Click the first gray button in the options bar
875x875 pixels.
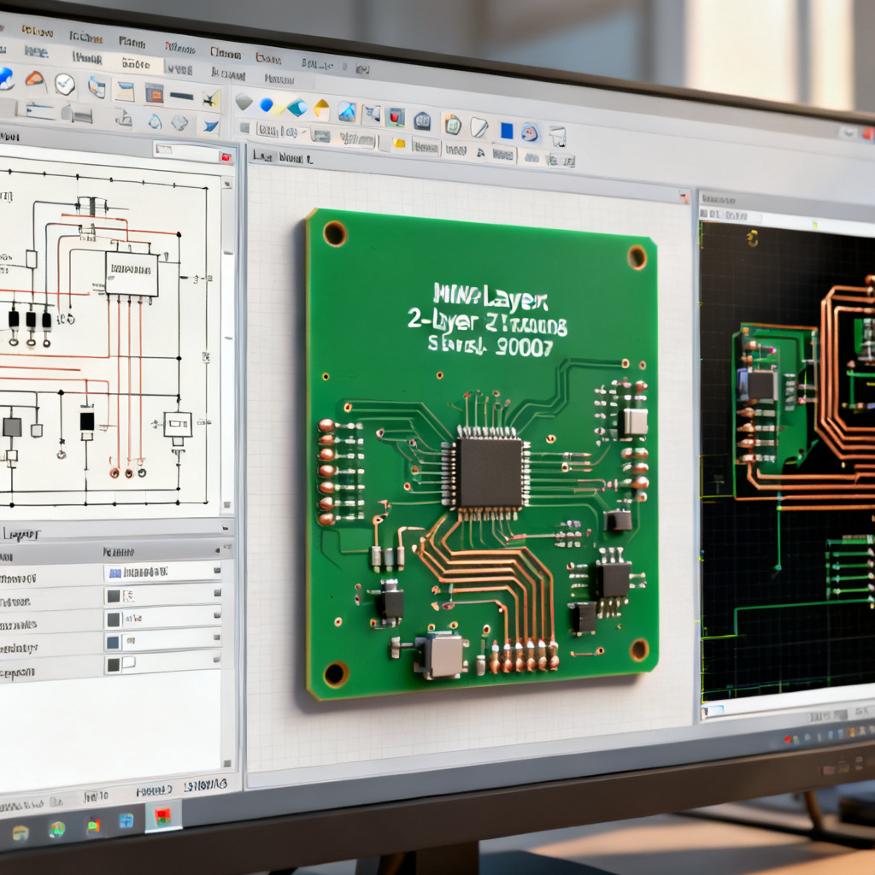point(320,136)
